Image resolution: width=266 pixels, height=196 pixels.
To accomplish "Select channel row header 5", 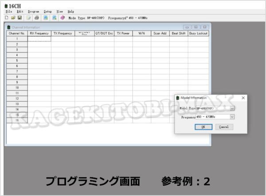I will 17,61.
